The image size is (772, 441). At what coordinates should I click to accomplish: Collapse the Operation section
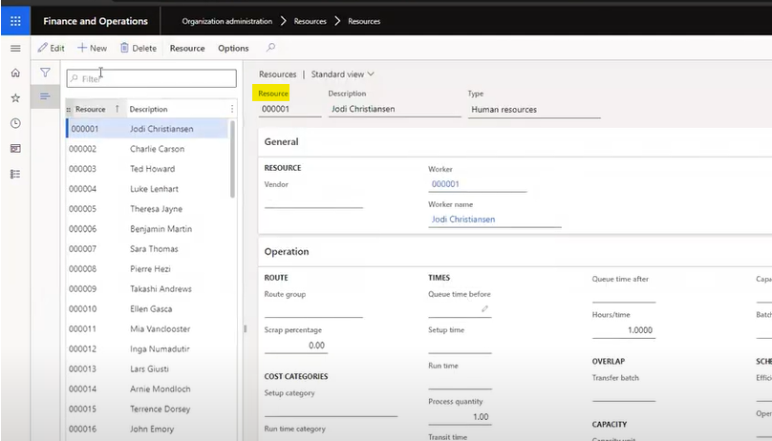pos(287,251)
